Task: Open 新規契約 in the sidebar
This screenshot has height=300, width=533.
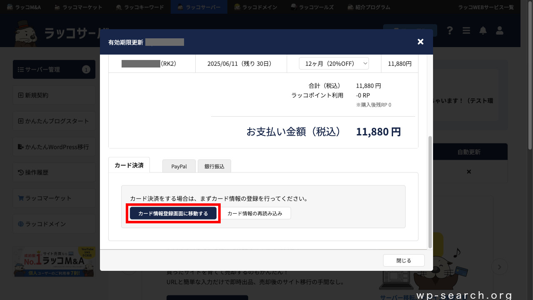Action: 54,95
